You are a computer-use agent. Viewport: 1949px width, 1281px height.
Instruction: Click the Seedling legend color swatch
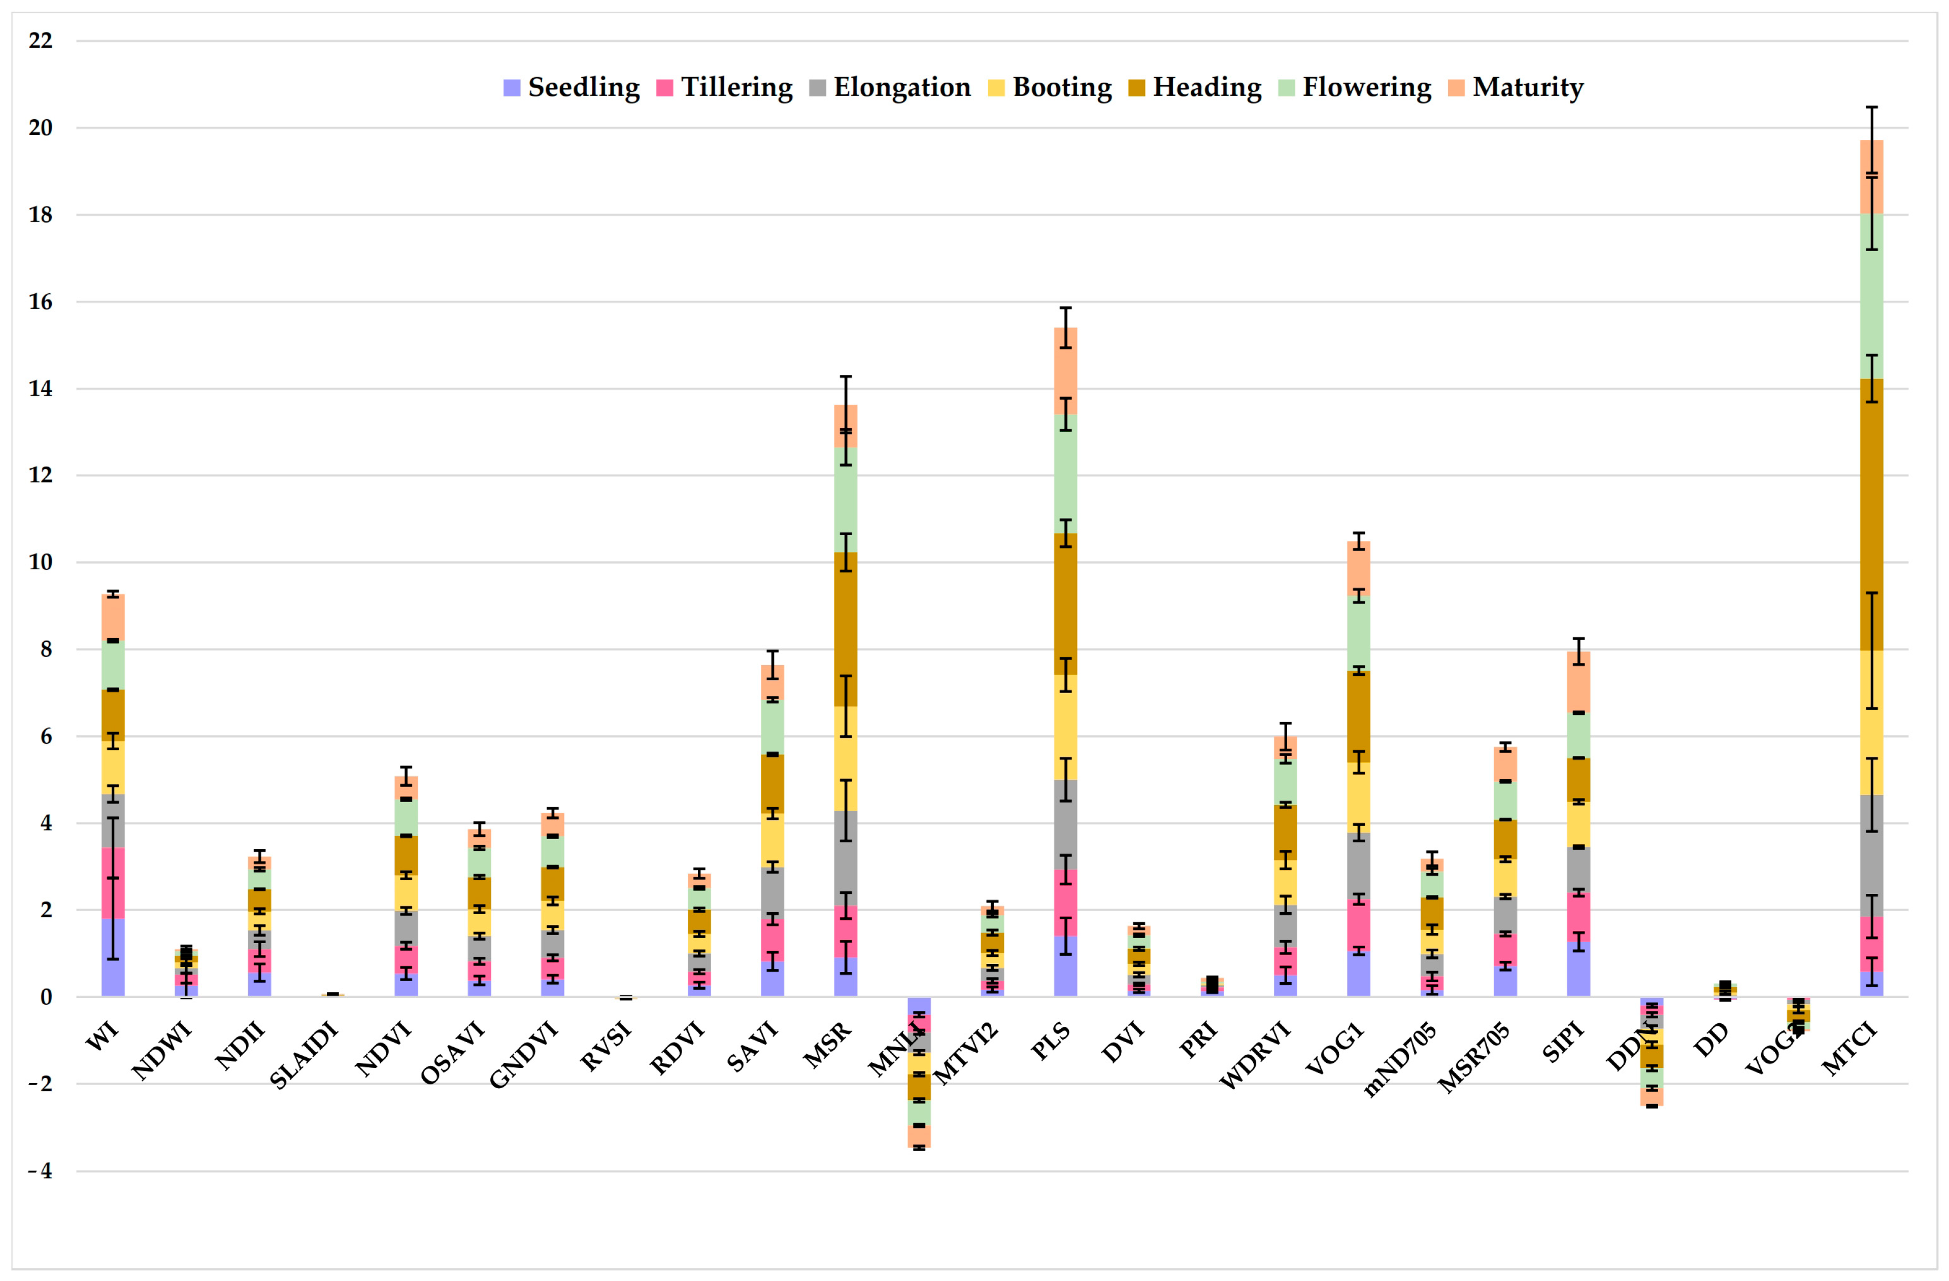pos(512,88)
